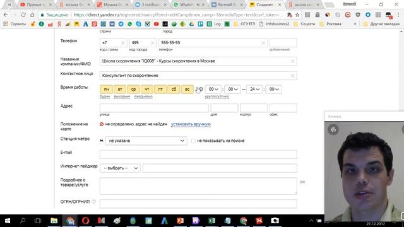Image resolution: width=404 pixels, height=227 pixels.
Task: Open 'ОГЭ ЕГЭ' bookmarks folder
Action: [244, 24]
